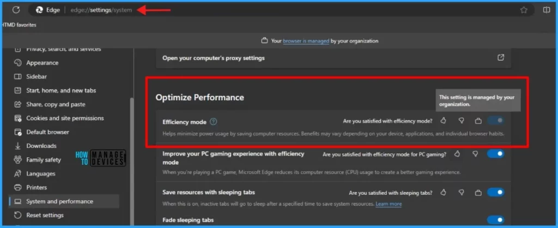Image resolution: width=558 pixels, height=228 pixels.
Task: Click the Printers icon in the sidebar
Action: [18, 188]
